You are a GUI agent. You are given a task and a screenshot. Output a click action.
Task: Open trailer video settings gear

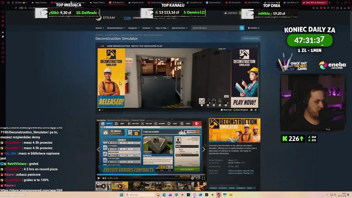(193, 178)
